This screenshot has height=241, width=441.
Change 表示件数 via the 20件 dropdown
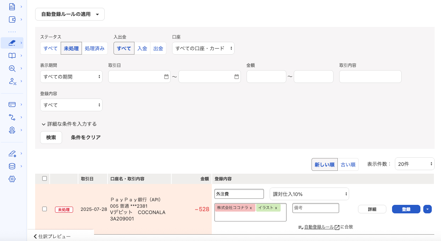coord(414,164)
